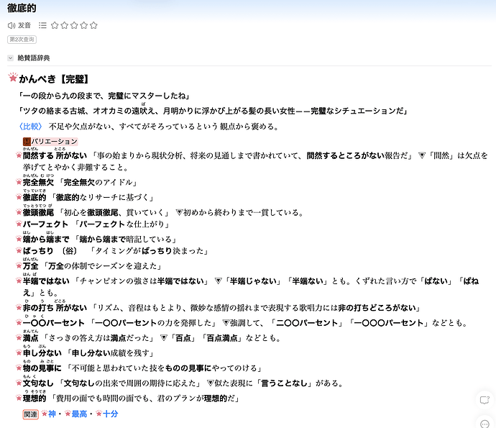Click the bold entry 徹底的 in the list
This screenshot has height=428, width=496.
coord(35,198)
